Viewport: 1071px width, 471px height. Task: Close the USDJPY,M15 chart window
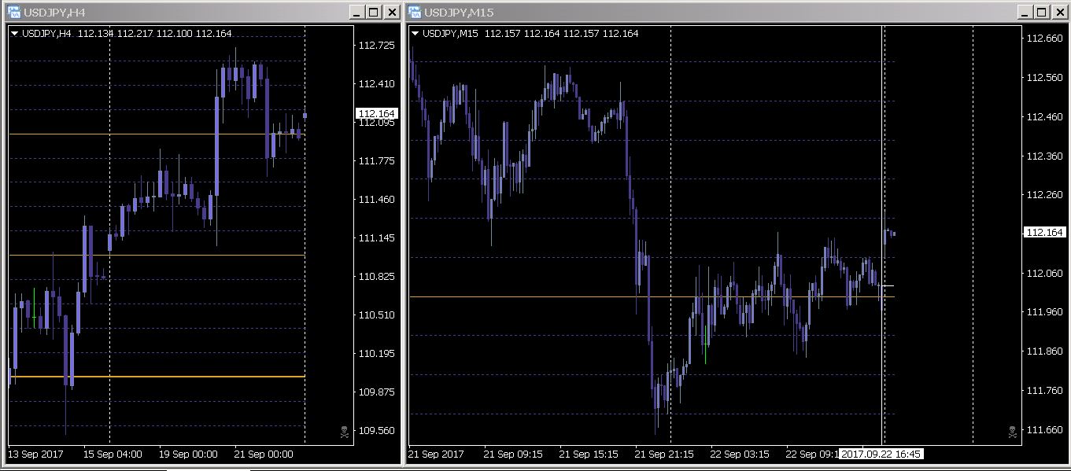point(1059,12)
